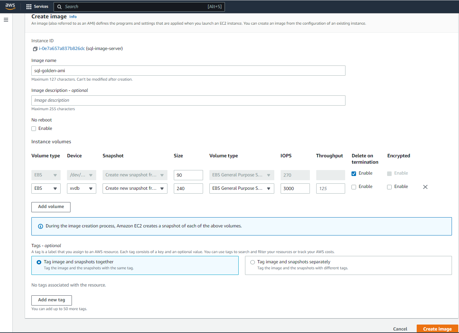Open the Create image Info link
The width and height of the screenshot is (459, 333).
(73, 17)
